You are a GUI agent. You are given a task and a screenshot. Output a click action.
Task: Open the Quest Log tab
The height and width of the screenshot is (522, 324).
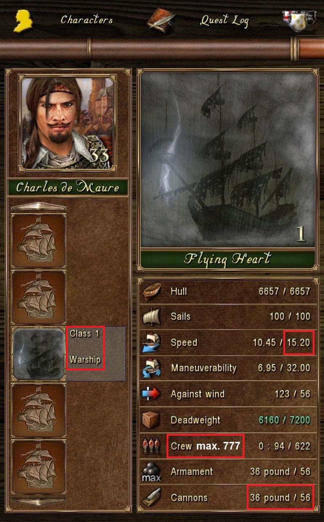(224, 20)
